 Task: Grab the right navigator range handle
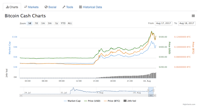(x=153, y=90)
